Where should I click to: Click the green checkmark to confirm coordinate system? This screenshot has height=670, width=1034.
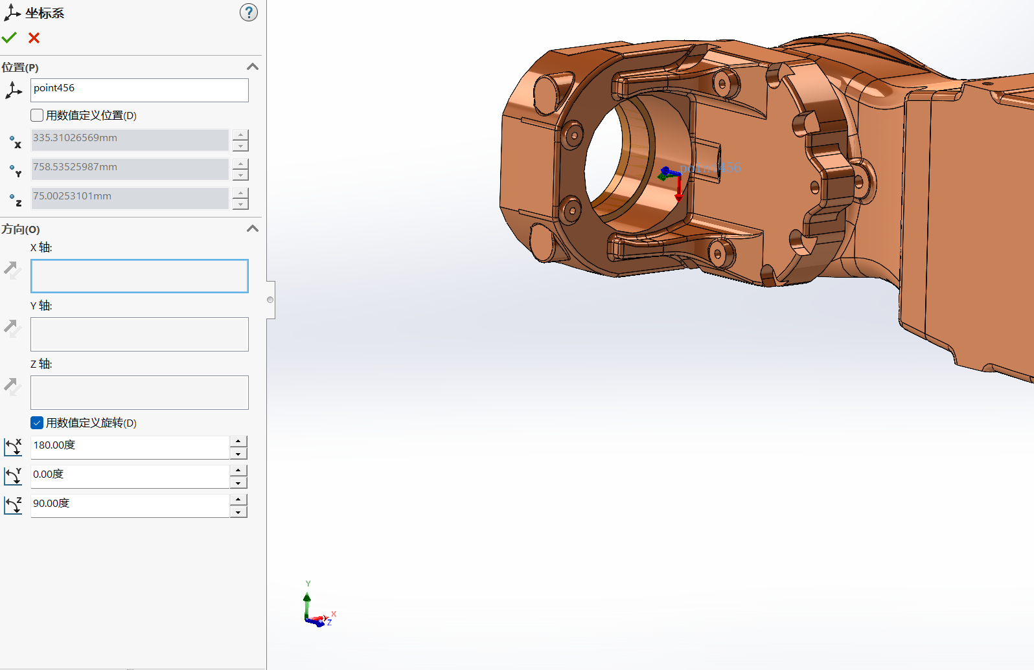point(9,38)
